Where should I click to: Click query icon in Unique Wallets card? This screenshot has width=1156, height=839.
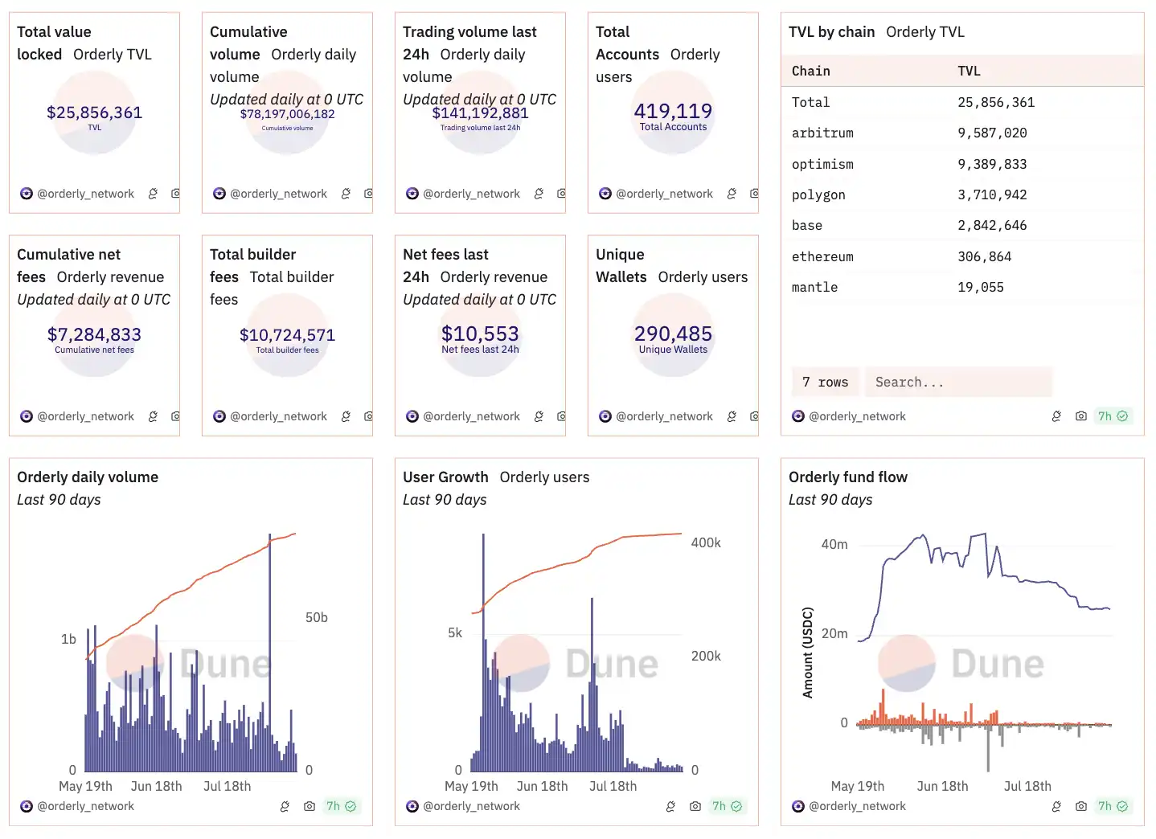click(x=732, y=416)
